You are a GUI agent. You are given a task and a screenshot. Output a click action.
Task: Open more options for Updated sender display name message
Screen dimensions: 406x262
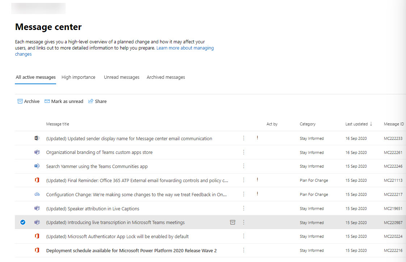tap(244, 138)
